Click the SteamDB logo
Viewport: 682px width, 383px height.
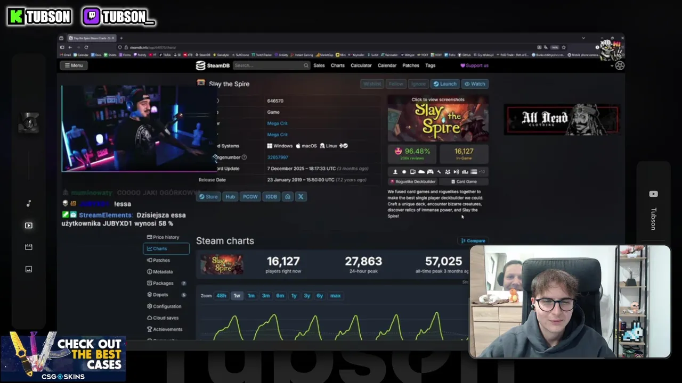click(x=212, y=65)
